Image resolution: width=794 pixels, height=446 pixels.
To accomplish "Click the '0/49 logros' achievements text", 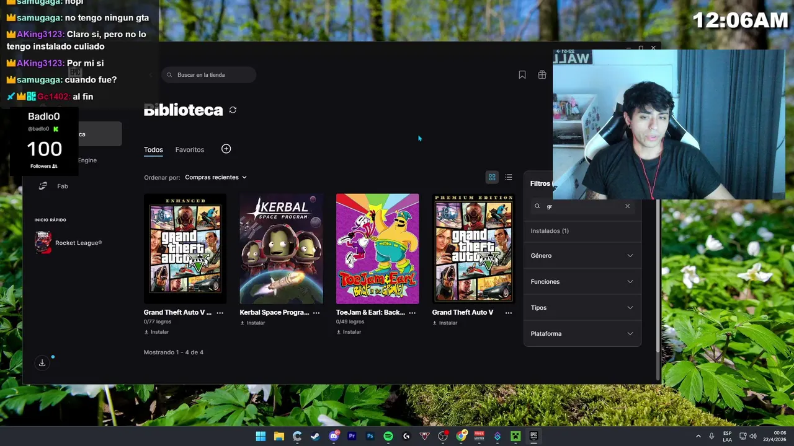I will (x=350, y=322).
